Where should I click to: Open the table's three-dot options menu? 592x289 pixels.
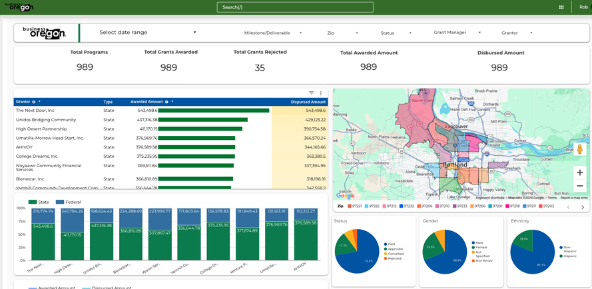coord(321,93)
